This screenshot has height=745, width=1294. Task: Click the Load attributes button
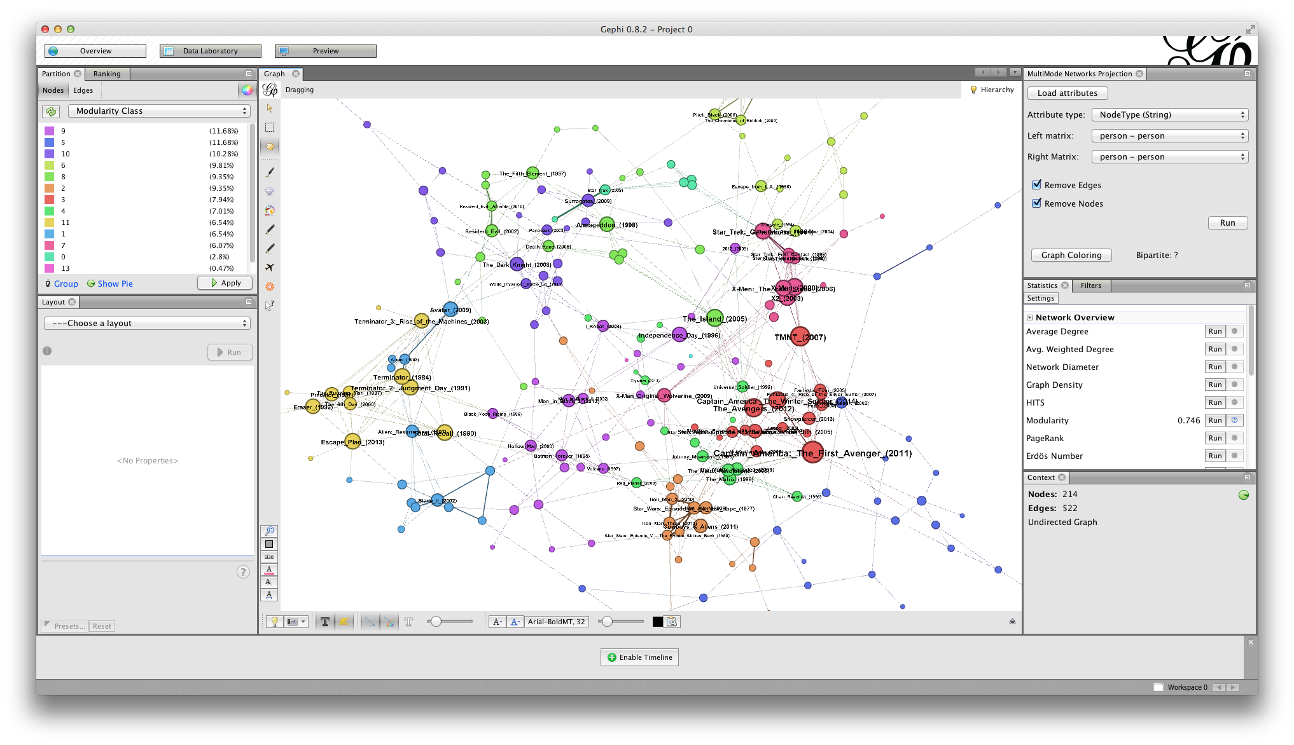click(1068, 93)
